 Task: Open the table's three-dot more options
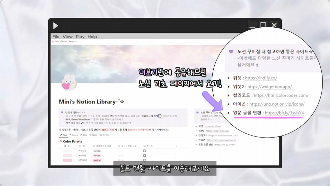pyautogui.click(x=181, y=146)
